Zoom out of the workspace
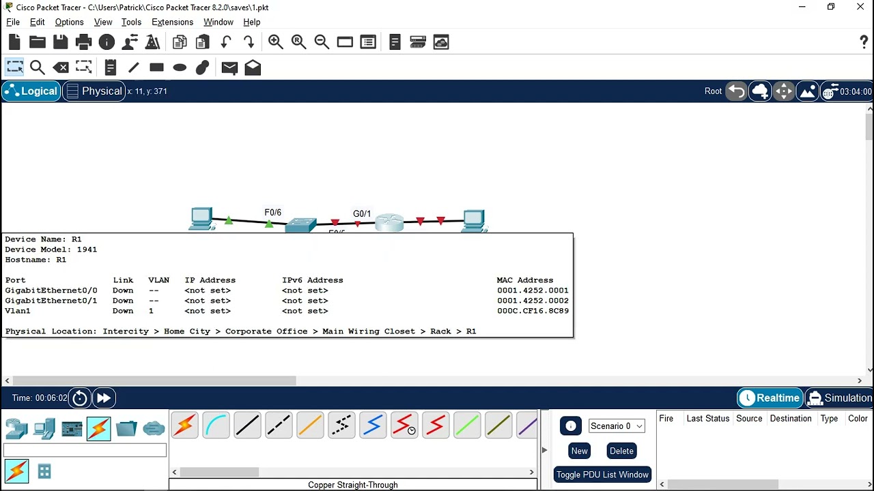Viewport: 874px width, 491px height. [322, 42]
